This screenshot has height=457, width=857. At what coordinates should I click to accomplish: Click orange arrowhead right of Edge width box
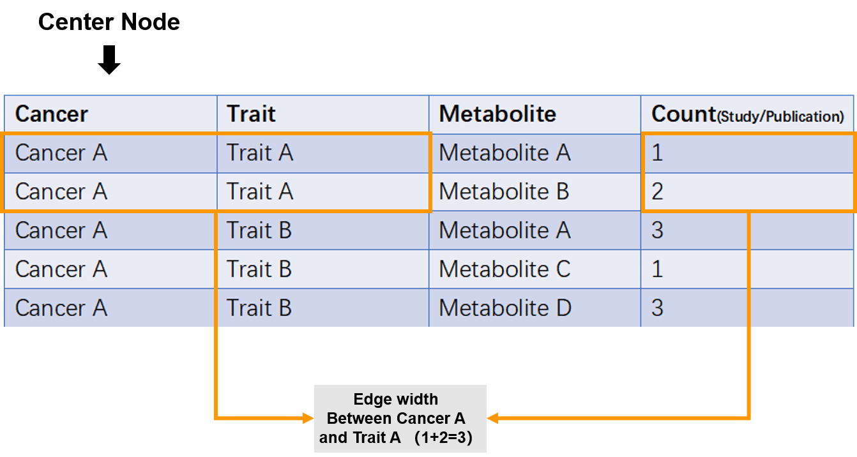[x=492, y=419]
